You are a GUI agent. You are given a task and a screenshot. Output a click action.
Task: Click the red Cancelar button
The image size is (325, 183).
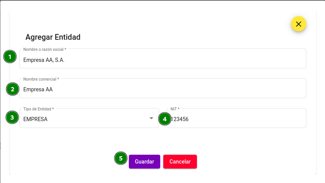[180, 162]
